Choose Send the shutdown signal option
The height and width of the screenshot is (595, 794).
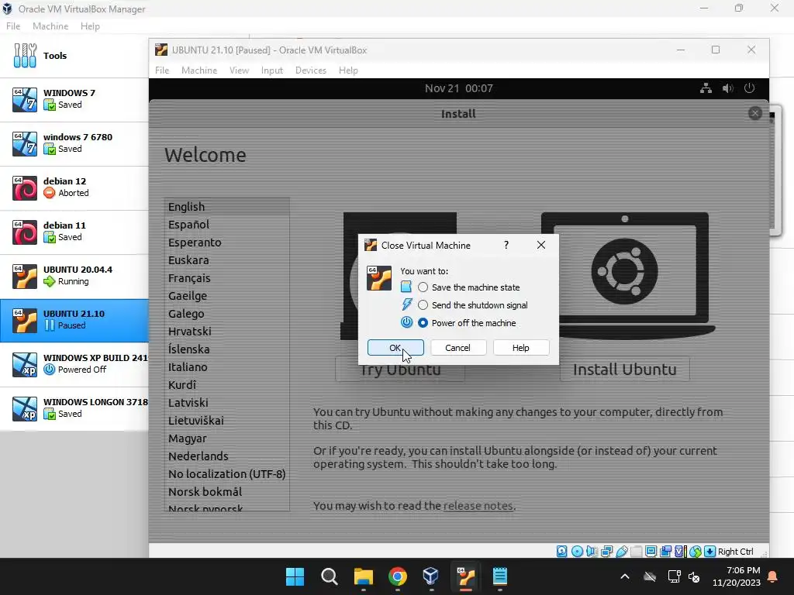click(x=473, y=305)
